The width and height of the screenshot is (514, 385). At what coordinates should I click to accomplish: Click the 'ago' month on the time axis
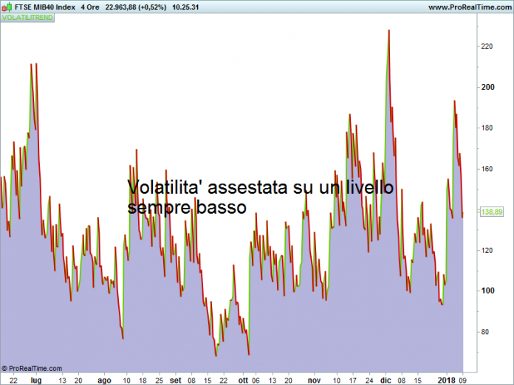(x=104, y=381)
